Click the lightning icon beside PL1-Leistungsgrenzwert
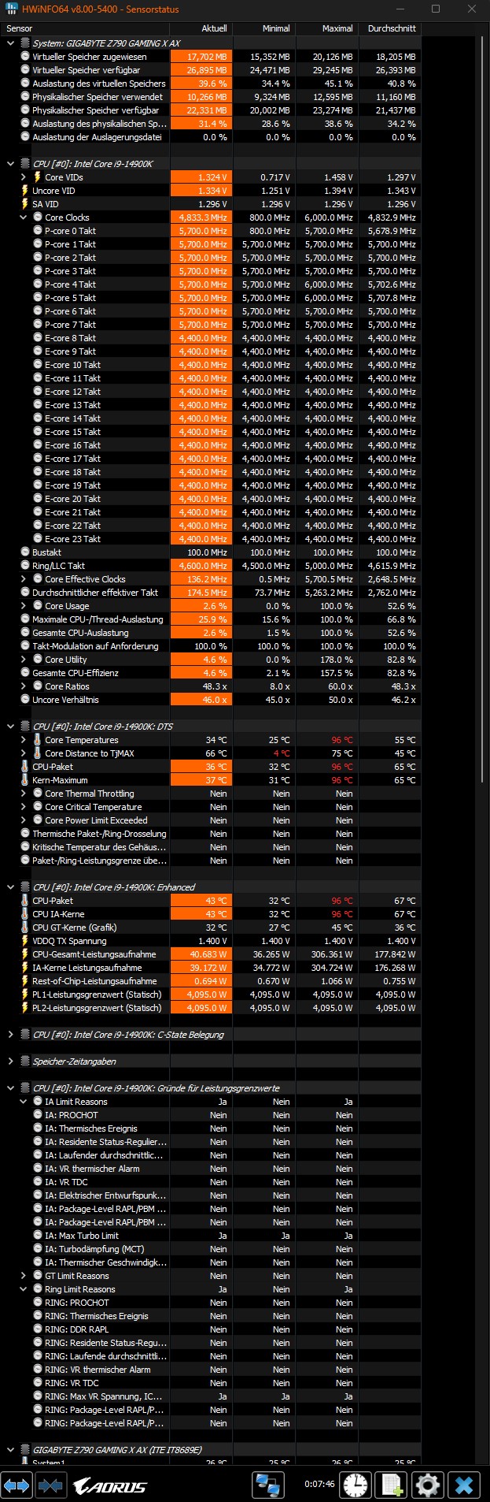The width and height of the screenshot is (490, 1502). tap(24, 995)
